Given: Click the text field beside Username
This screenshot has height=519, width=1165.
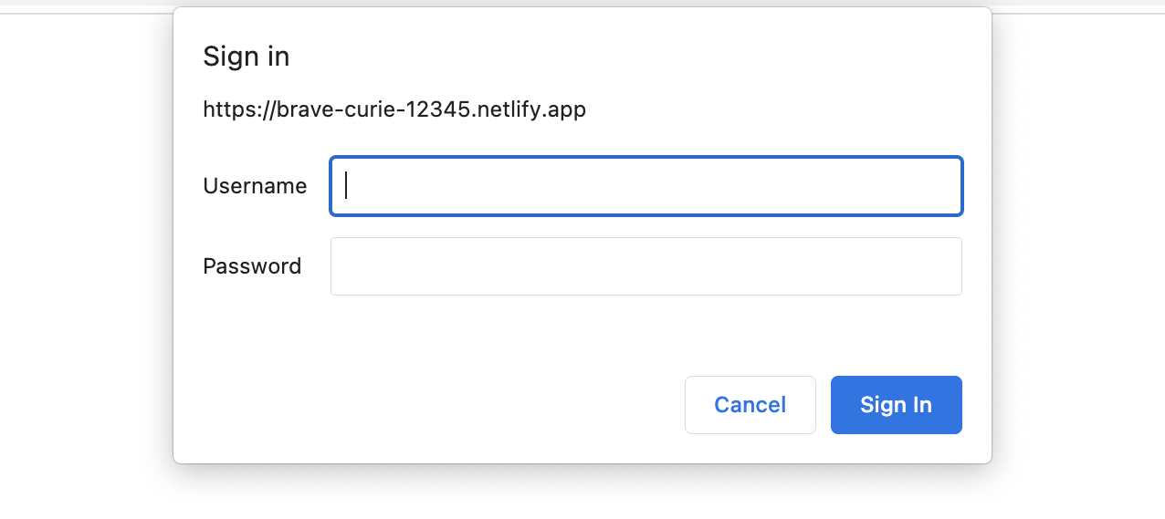Looking at the screenshot, I should [645, 186].
